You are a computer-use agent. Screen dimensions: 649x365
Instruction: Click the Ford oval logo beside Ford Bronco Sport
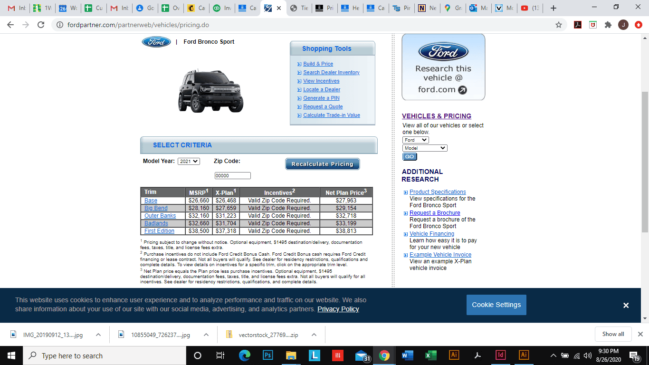point(156,42)
